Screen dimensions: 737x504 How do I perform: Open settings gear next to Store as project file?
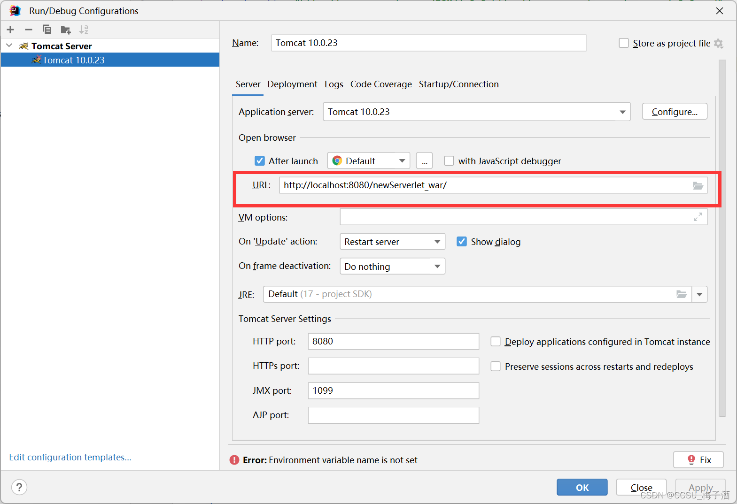718,43
